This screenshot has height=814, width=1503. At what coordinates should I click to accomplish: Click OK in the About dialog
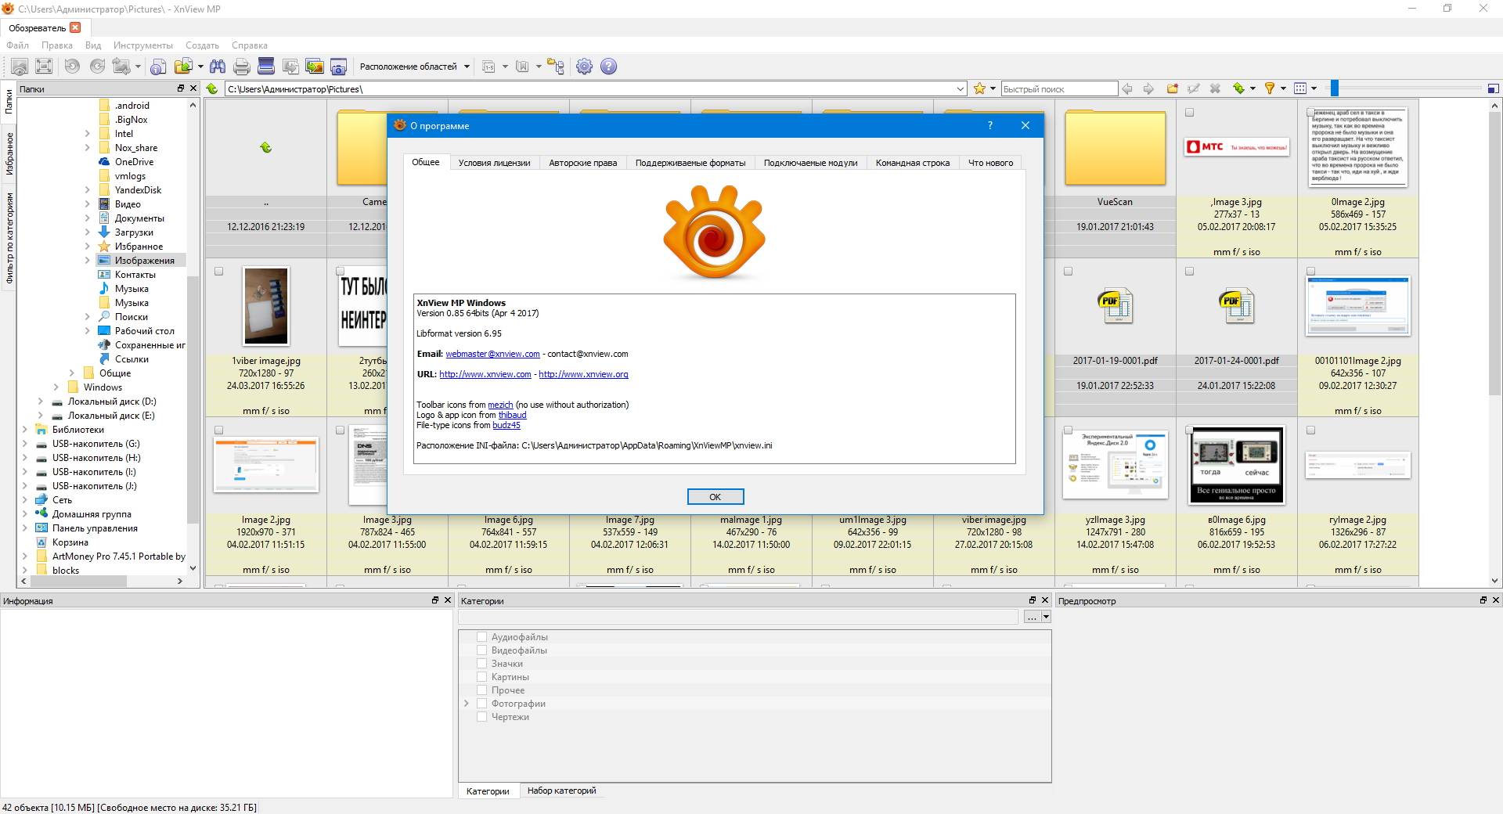[715, 497]
